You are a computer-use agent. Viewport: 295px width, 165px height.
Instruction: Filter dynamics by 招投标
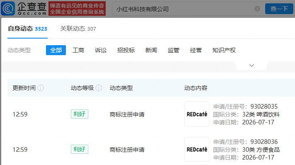click(x=126, y=50)
